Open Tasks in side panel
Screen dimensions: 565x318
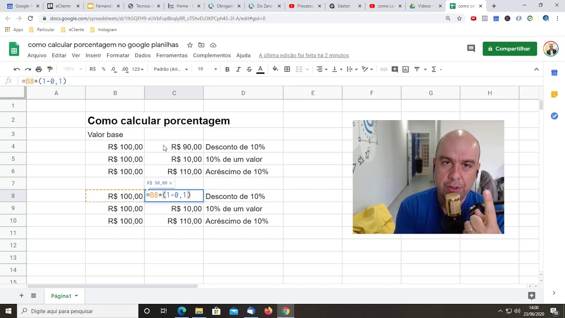(554, 116)
